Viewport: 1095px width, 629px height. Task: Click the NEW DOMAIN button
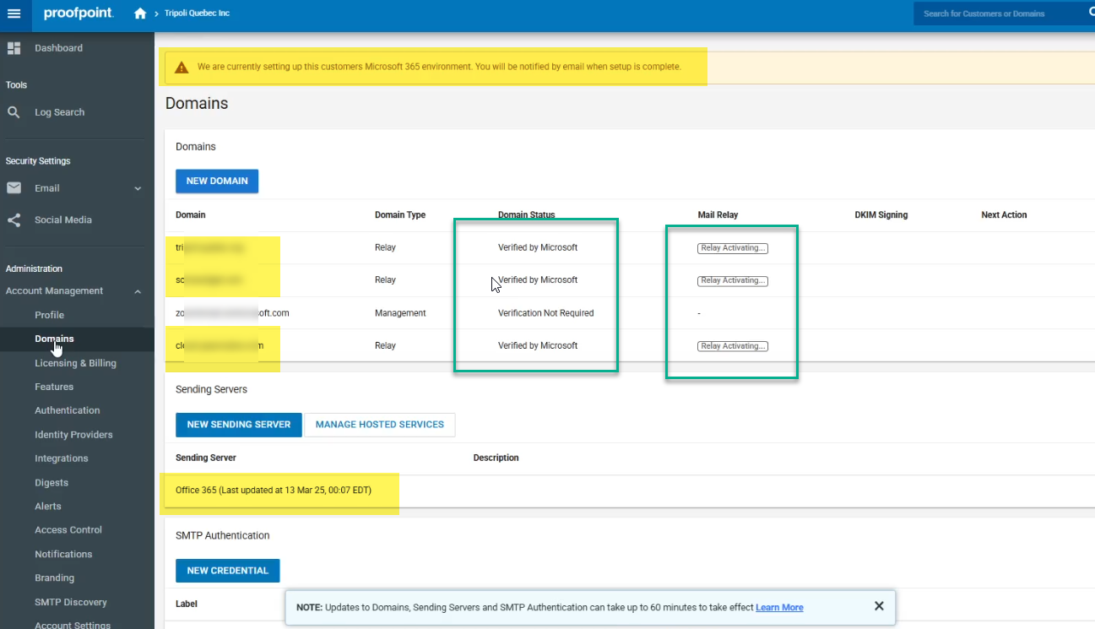tap(217, 181)
